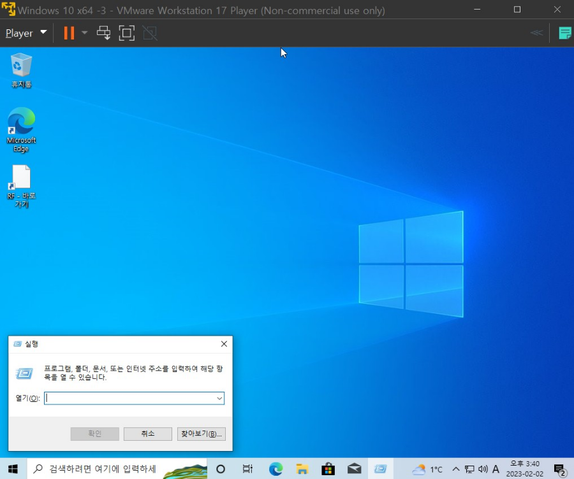Viewport: 574px width, 479px height.
Task: Click the Run app icon on the taskbar
Action: coord(380,469)
